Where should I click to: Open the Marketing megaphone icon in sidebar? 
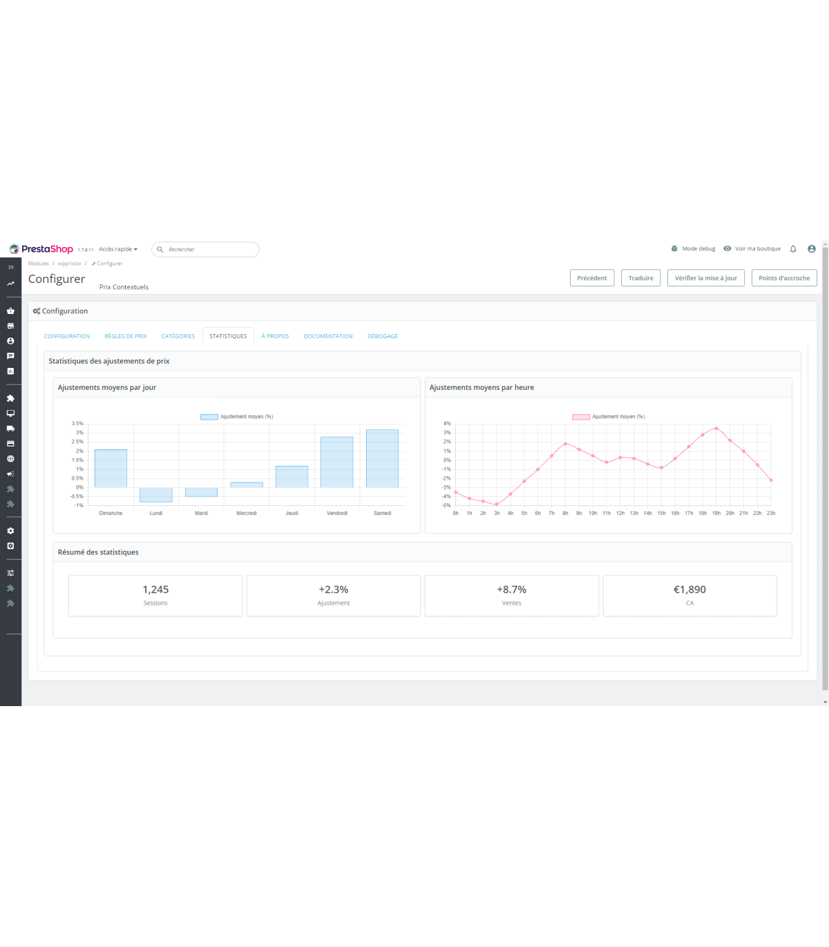10,474
